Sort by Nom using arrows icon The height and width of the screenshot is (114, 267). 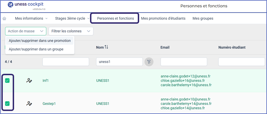pyautogui.click(x=106, y=47)
